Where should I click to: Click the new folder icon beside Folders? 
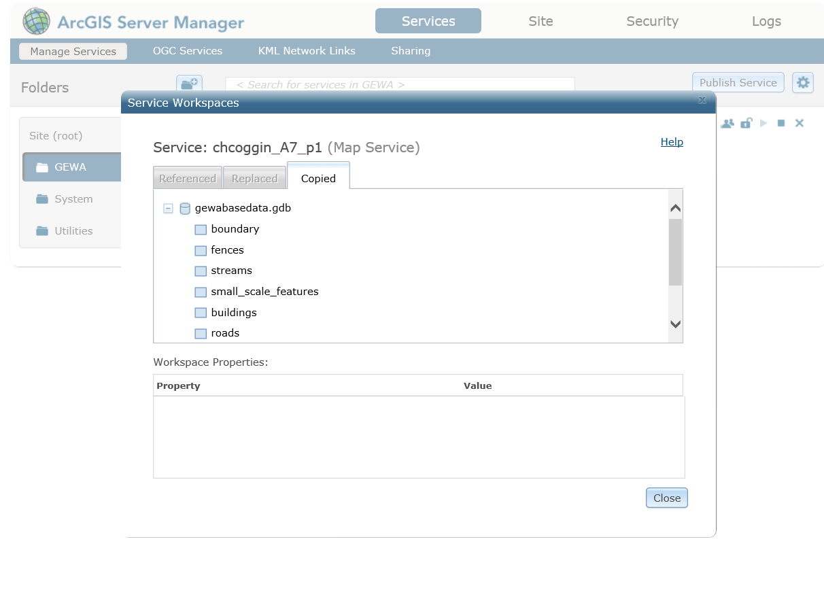(x=189, y=83)
